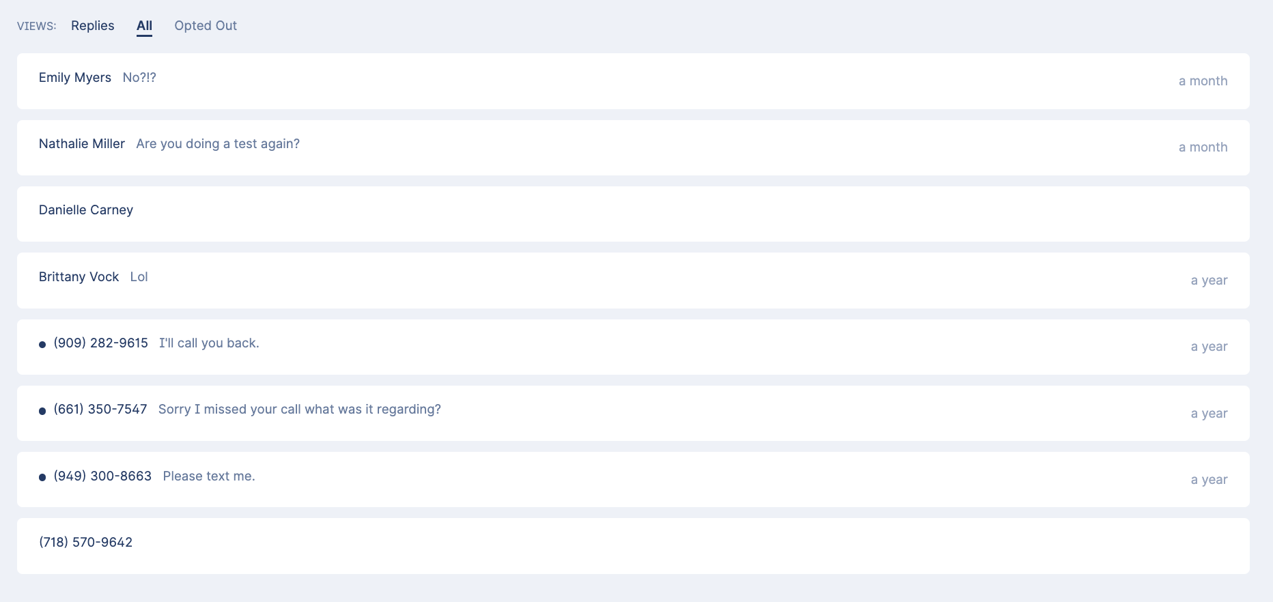Image resolution: width=1273 pixels, height=602 pixels.
Task: Click 'a year' timestamp on Brittany Vock row
Action: click(x=1208, y=281)
